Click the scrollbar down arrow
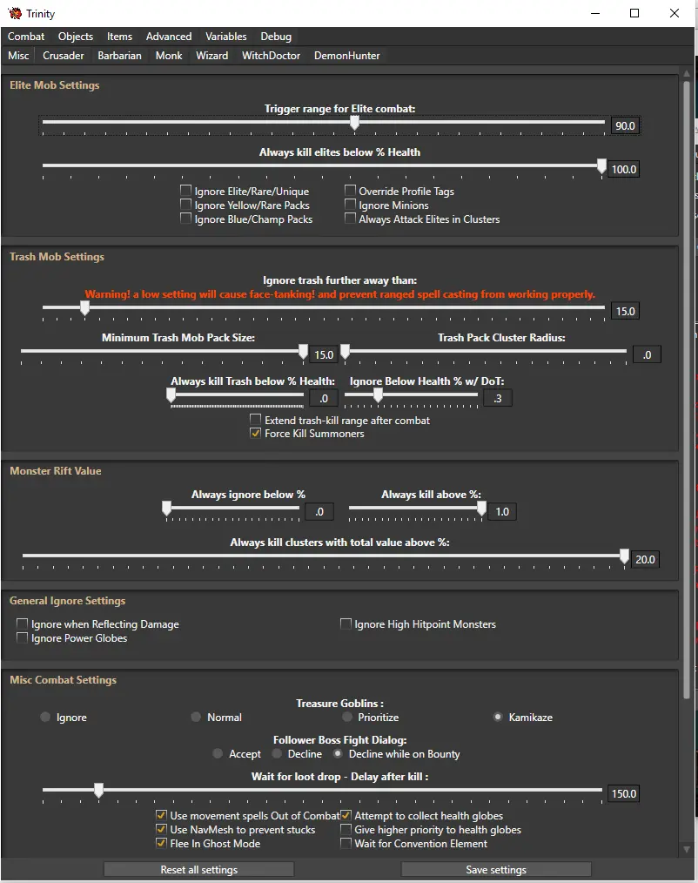This screenshot has width=698, height=883. click(x=687, y=849)
